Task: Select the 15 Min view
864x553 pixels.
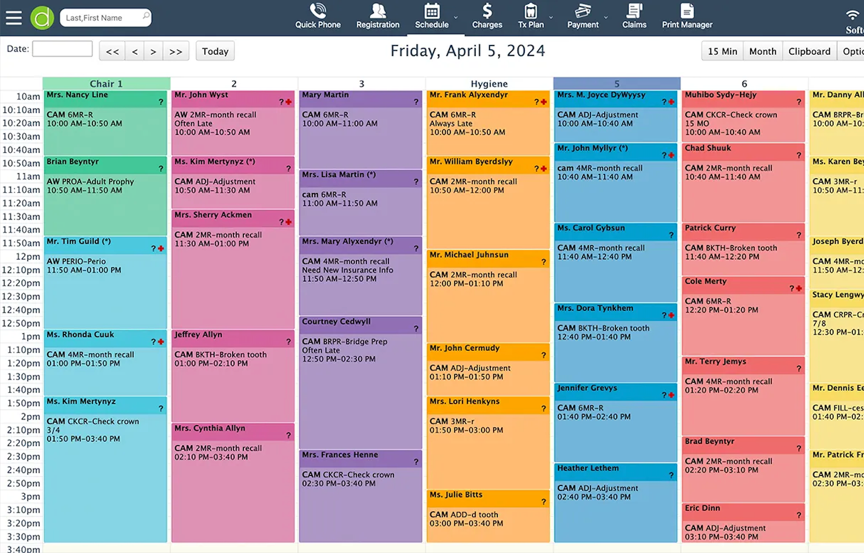Action: 722,51
